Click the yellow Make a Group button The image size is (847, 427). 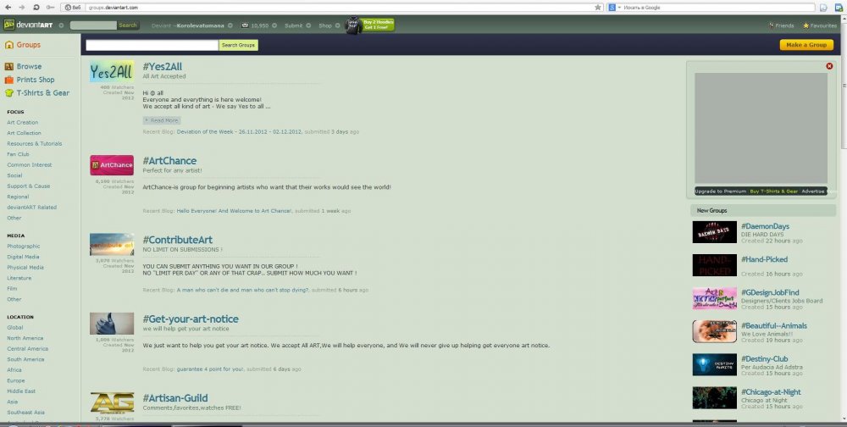tap(806, 45)
